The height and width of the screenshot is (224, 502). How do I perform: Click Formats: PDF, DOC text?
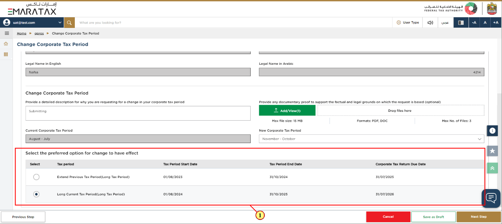(x=372, y=121)
